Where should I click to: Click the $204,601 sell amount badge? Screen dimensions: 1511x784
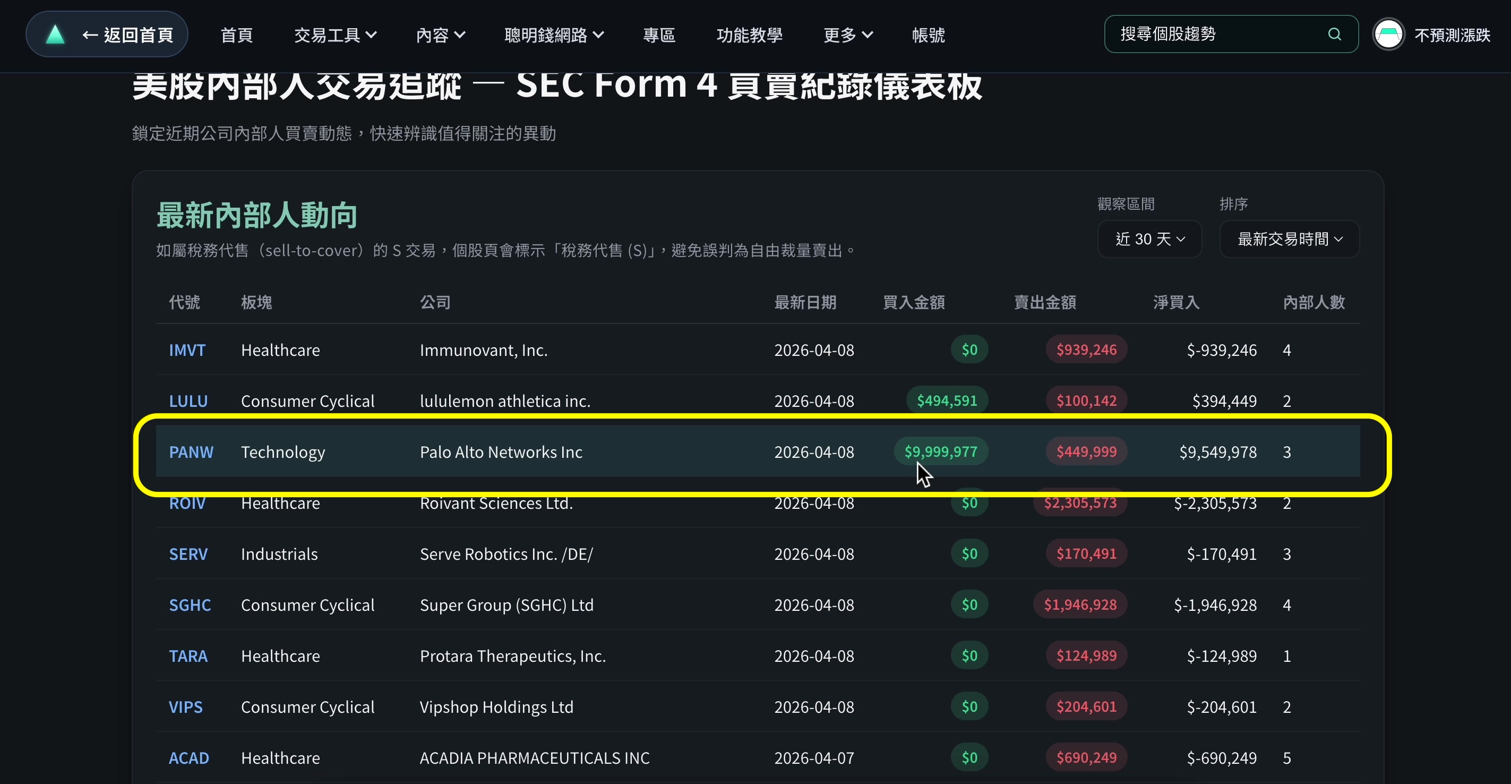(x=1086, y=707)
